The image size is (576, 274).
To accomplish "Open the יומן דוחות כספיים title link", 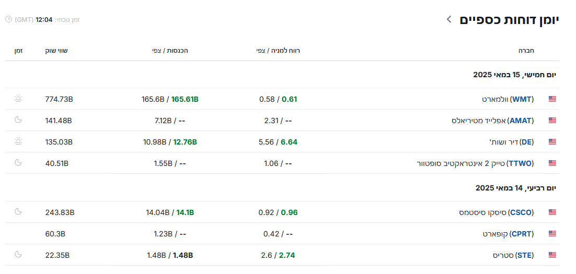I will coord(509,20).
